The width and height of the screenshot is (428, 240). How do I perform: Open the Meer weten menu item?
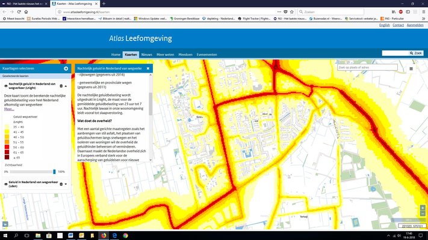tap(165, 55)
